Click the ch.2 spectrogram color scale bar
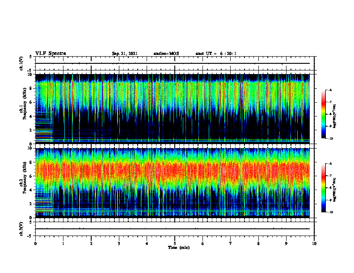354x273 pixels. (323, 188)
